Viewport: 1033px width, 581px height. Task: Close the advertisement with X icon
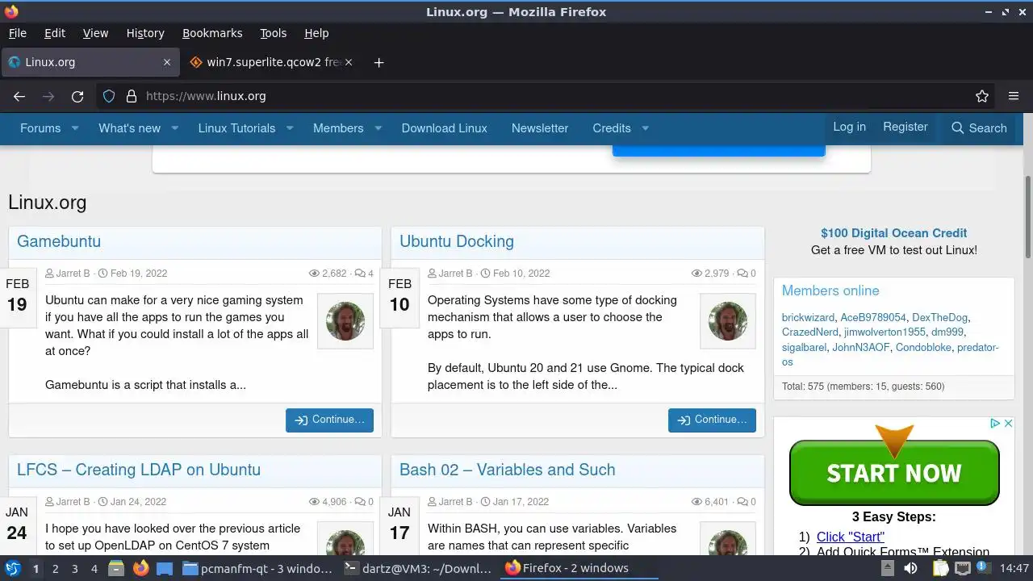[1008, 423]
